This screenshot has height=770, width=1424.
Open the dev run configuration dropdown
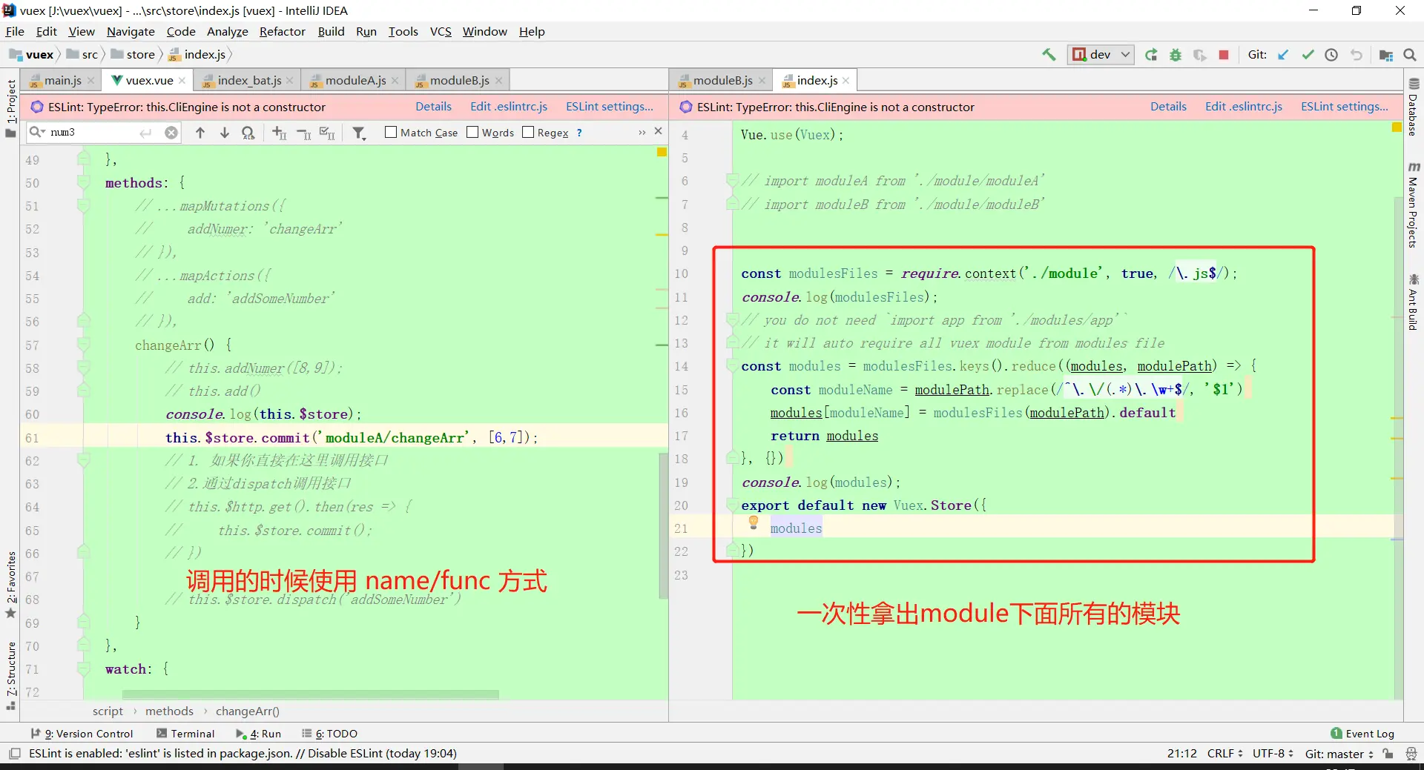pos(1101,55)
